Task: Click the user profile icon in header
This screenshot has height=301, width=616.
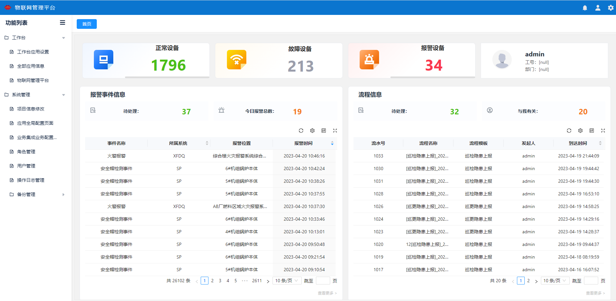Action: [598, 8]
